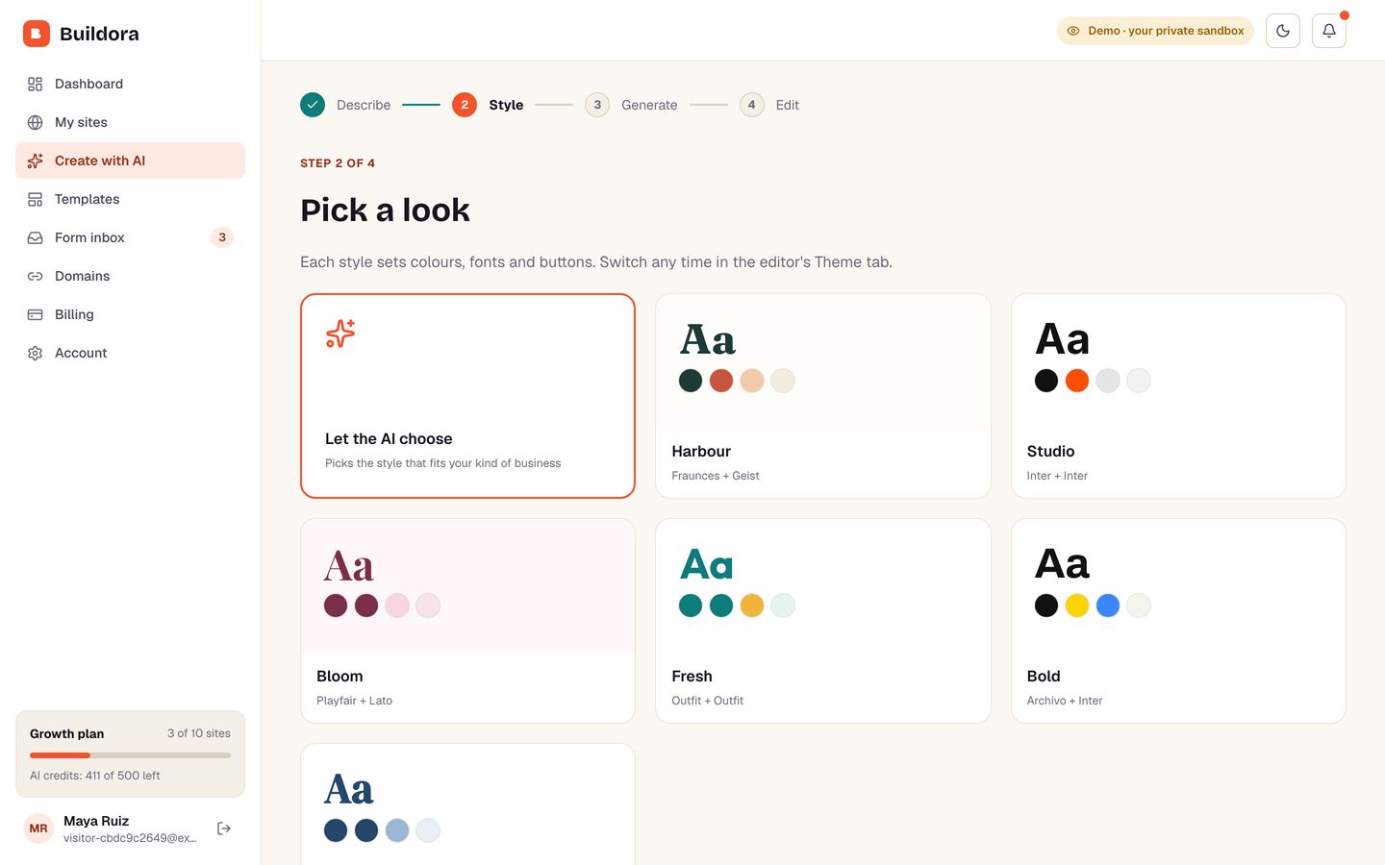1385x865 pixels.
Task: Click the Form inbox badge showing 3
Action: [222, 237]
